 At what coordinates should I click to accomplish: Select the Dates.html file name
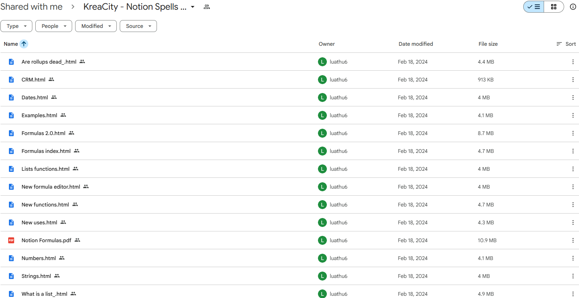[x=35, y=97]
